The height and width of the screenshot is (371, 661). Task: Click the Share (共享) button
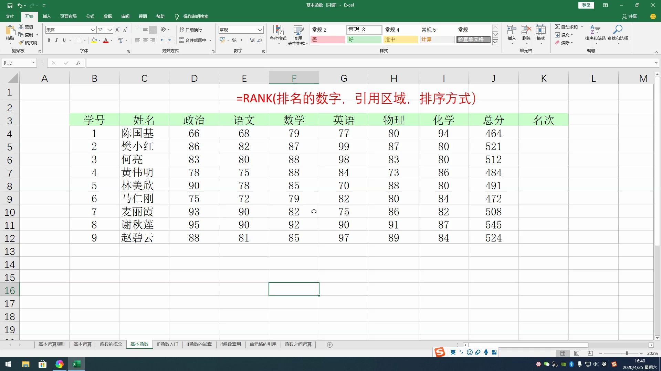tap(629, 16)
